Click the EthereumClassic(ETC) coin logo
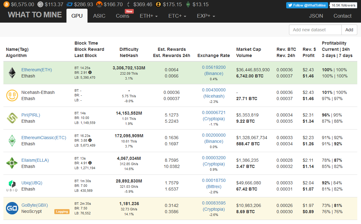Viewport: 361px width, 224px height. [12, 141]
